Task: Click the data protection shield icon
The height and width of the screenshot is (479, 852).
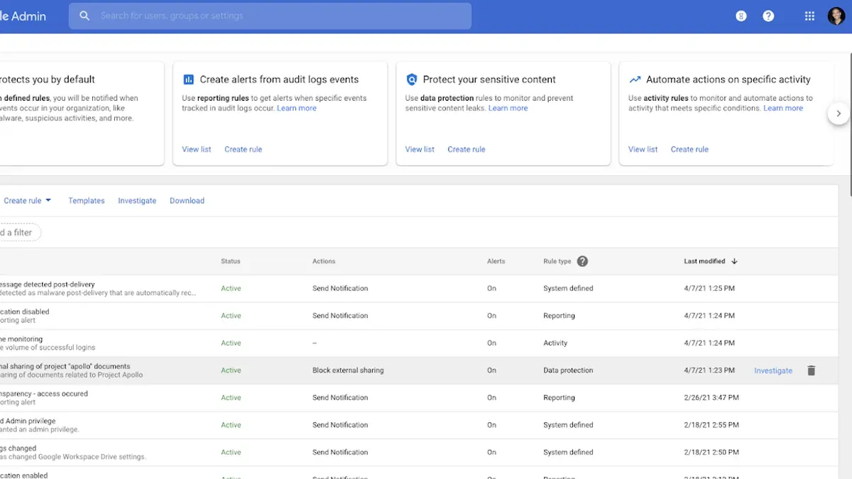Action: pyautogui.click(x=411, y=79)
